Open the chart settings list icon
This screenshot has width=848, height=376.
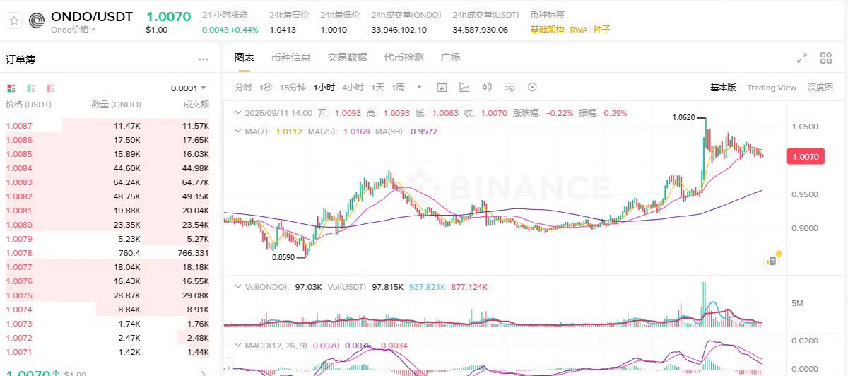[x=510, y=88]
